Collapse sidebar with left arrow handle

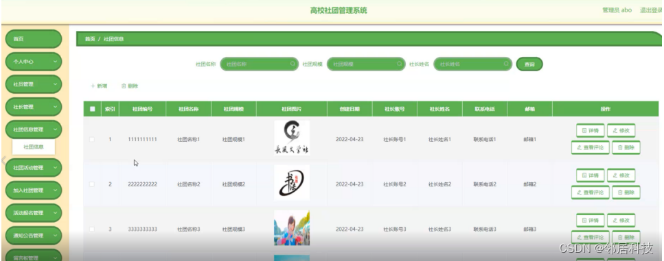[3, 160]
